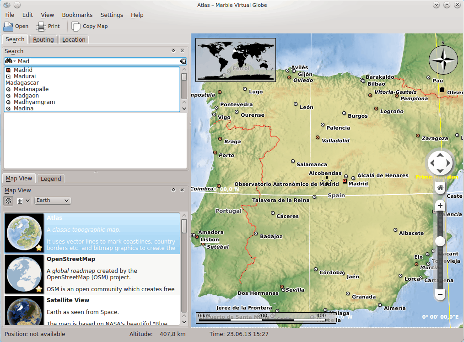Clear the search field text
The image size is (464, 342).
pyautogui.click(x=183, y=61)
